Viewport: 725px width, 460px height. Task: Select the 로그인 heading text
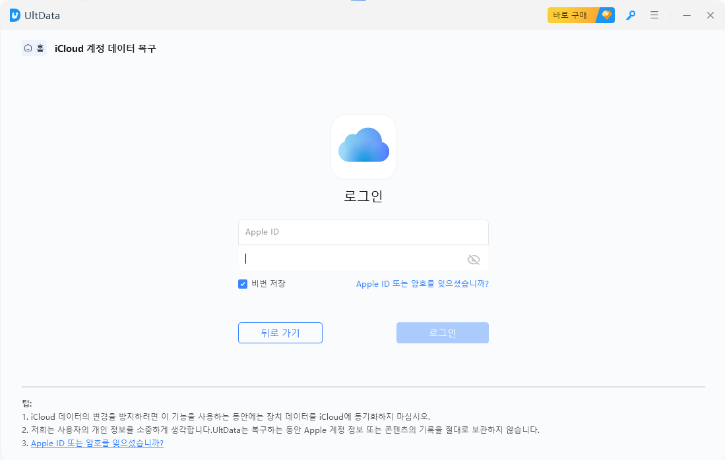pos(363,196)
